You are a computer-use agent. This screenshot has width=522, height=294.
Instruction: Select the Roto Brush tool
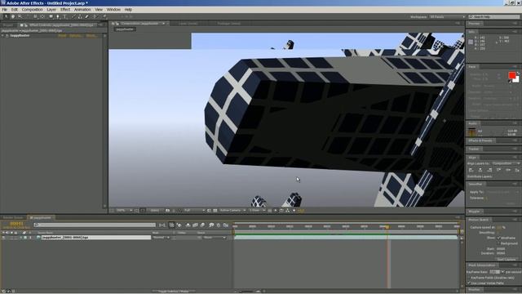click(95, 16)
